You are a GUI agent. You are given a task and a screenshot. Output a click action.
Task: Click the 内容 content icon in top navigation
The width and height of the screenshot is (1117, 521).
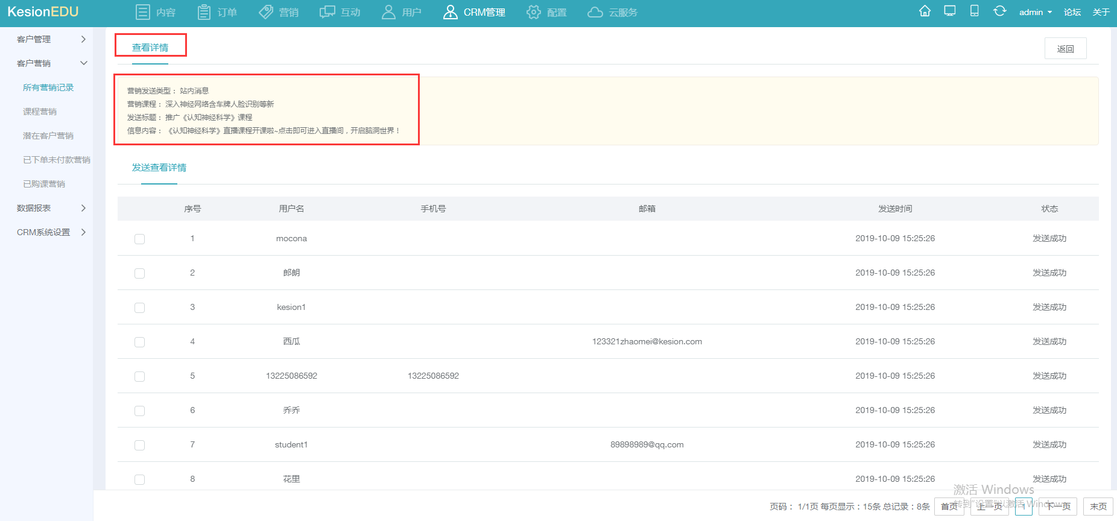click(x=142, y=12)
